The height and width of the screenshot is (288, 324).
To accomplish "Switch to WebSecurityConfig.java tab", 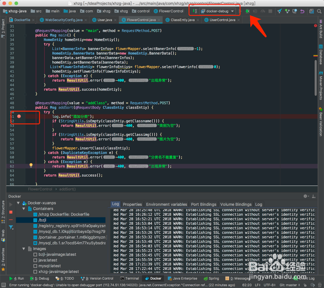I will pyautogui.click(x=64, y=20).
